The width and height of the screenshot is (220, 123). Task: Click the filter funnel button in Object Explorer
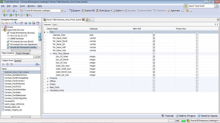pyautogui.click(x=36, y=57)
